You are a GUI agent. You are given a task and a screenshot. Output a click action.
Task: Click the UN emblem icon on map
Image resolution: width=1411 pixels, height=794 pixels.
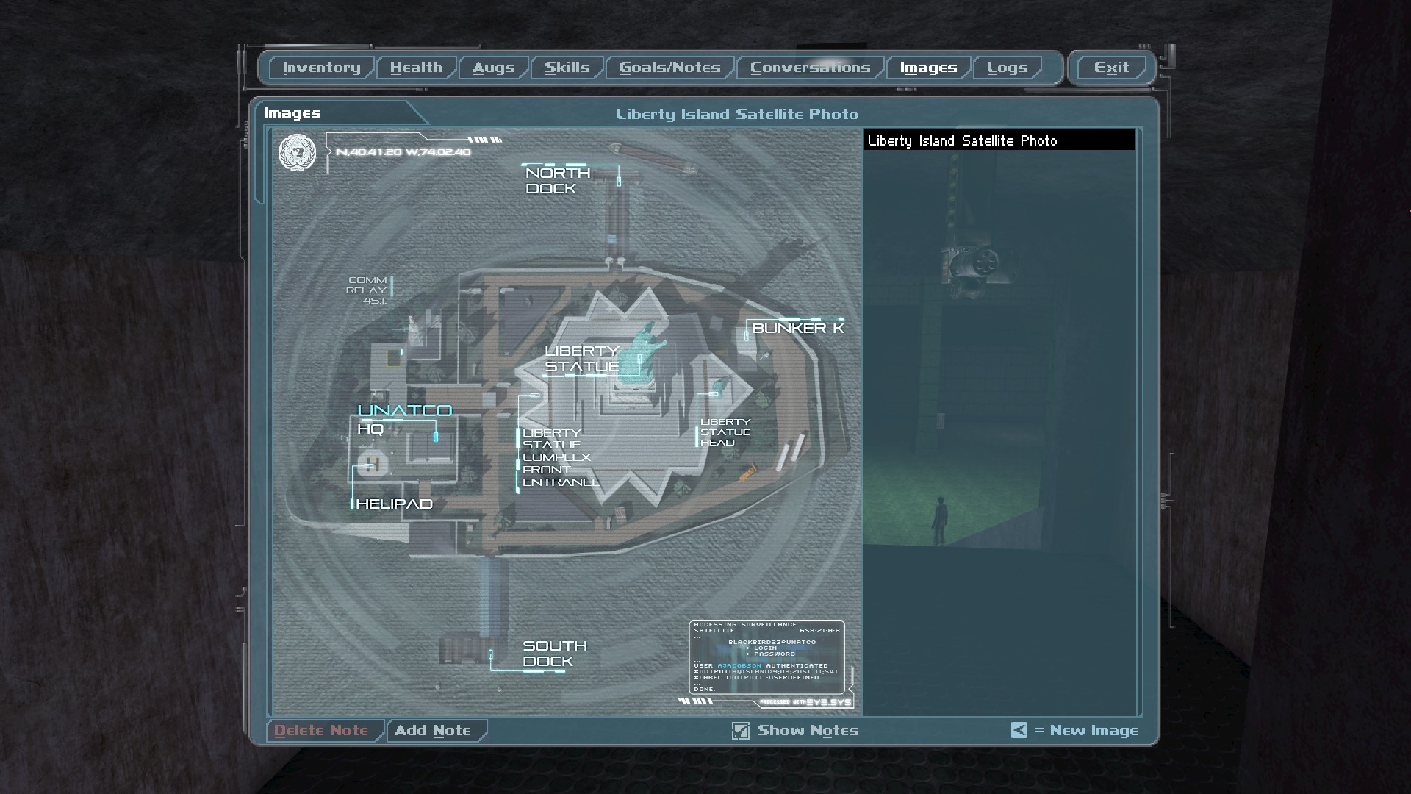coord(297,153)
